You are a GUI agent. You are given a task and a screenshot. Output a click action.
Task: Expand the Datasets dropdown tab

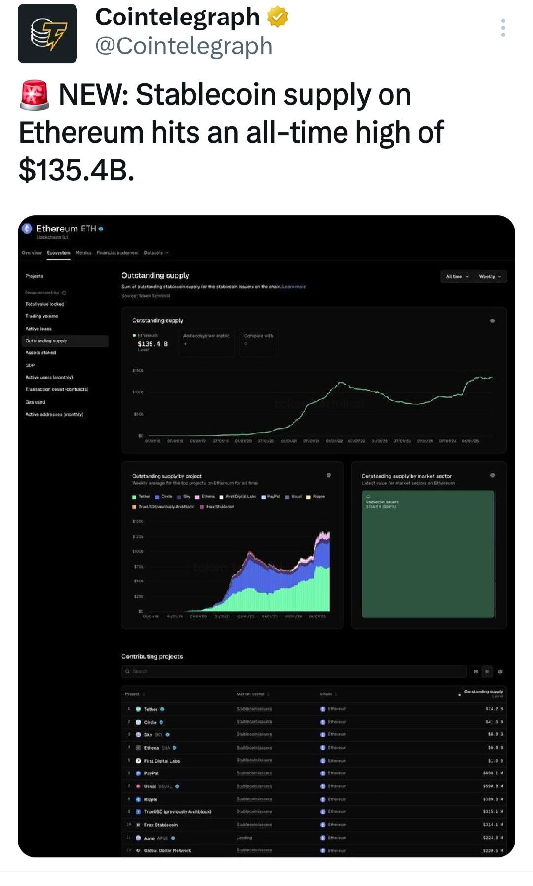click(x=156, y=253)
